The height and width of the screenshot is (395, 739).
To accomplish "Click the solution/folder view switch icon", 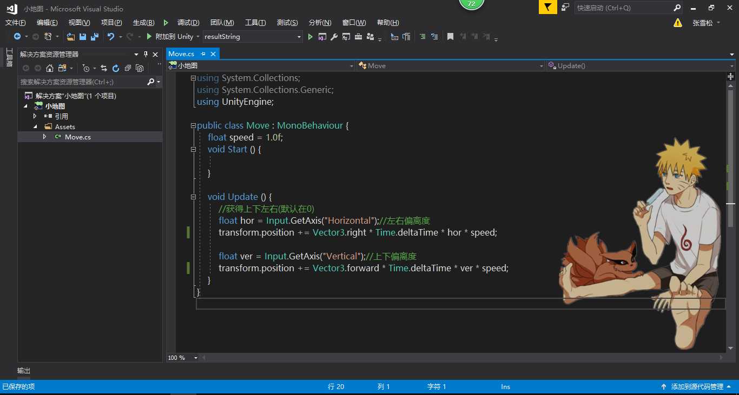I will click(62, 68).
